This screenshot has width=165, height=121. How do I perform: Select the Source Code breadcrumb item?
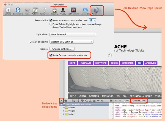pyautogui.click(x=138, y=100)
